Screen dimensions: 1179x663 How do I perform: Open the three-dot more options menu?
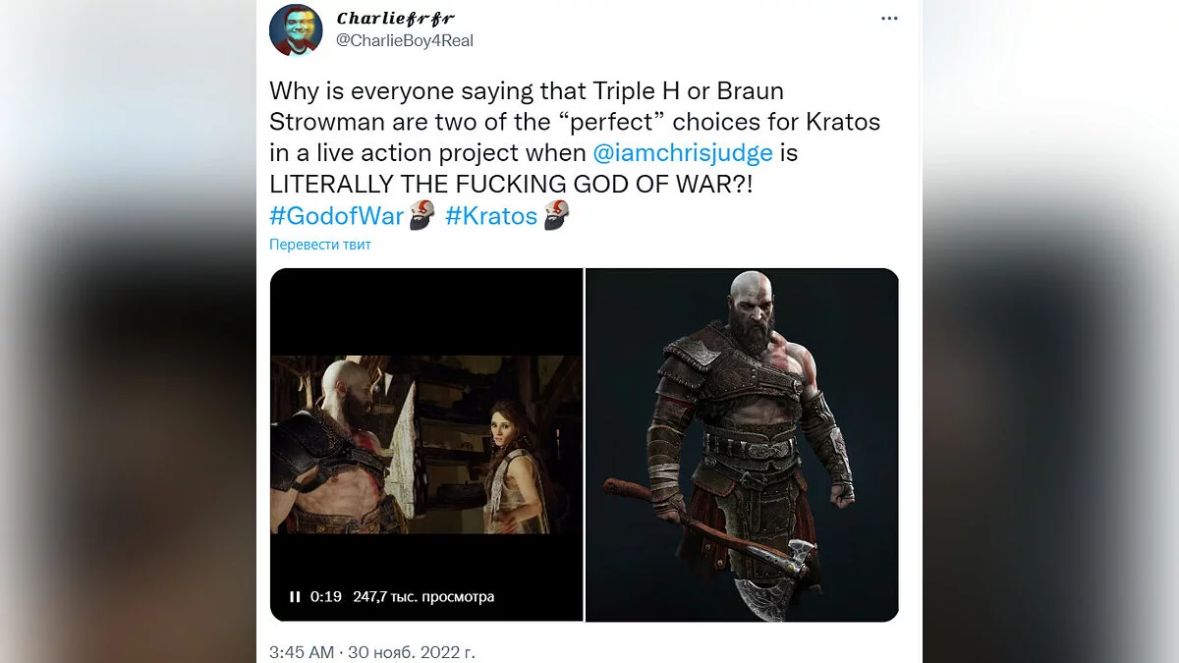[x=889, y=19]
